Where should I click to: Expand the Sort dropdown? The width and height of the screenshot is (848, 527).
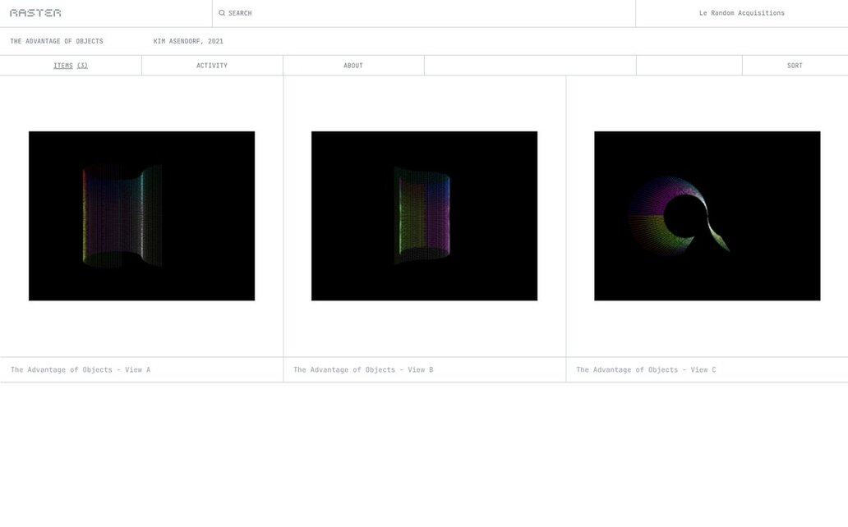pyautogui.click(x=795, y=66)
